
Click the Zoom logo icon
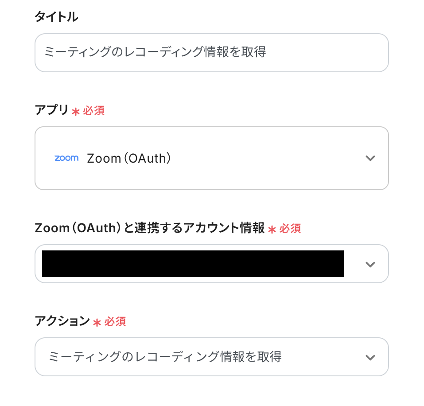pos(66,158)
